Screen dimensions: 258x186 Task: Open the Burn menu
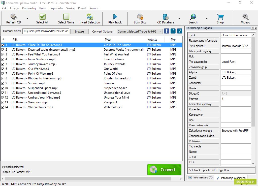[x=42, y=8]
